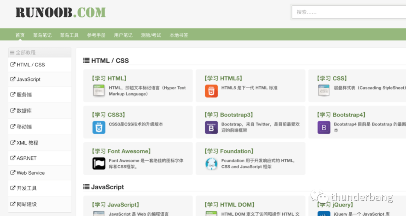This screenshot has width=406, height=216.
Task: Click the text 'CSS3是CSS技术的升级版本'
Action: 136,124
